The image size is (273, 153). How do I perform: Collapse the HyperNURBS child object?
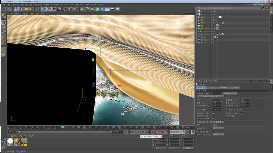198,31
